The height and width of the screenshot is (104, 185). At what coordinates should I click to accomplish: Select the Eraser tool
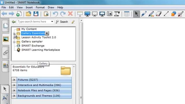coord(159,14)
